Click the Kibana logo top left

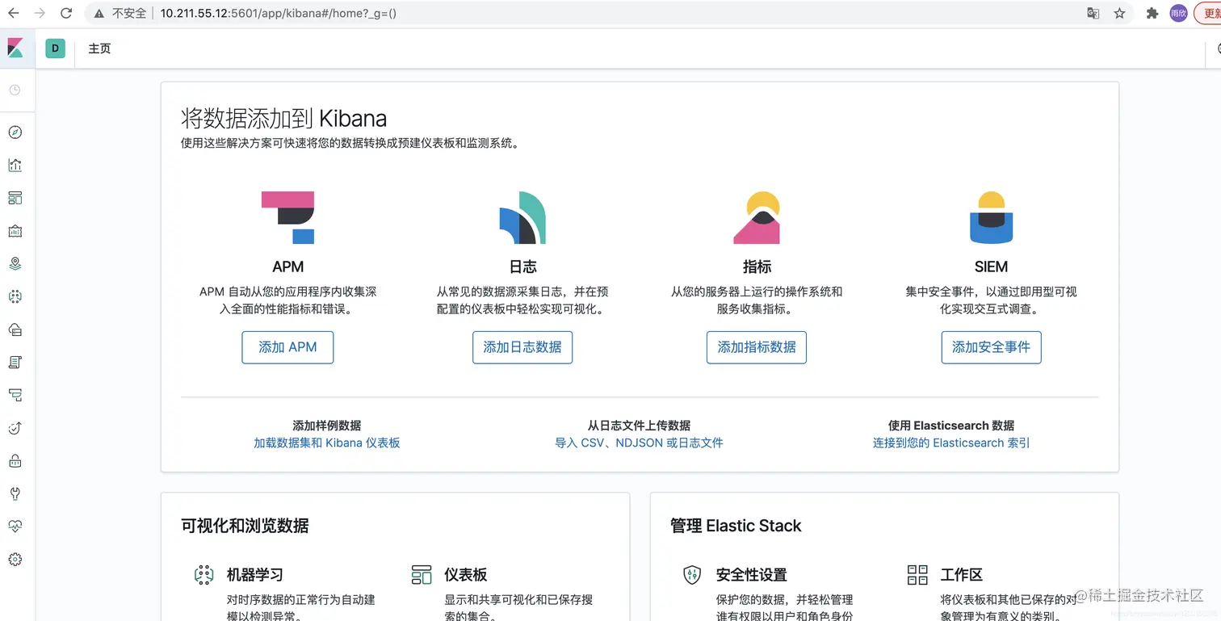pyautogui.click(x=16, y=48)
